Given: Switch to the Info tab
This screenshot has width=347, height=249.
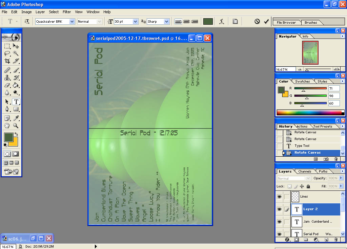Looking at the screenshot, I should (305, 37).
